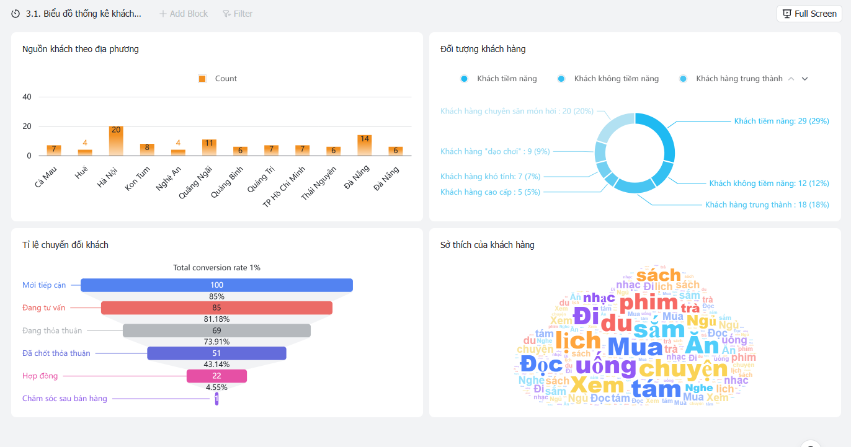Toggle Khách không tiềm năng legend item
This screenshot has height=447, width=851.
point(608,79)
